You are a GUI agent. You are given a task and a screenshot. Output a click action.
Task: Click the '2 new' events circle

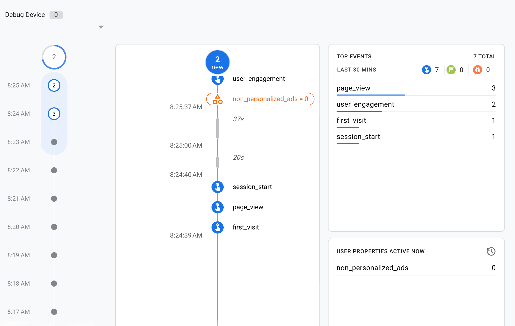(x=217, y=62)
